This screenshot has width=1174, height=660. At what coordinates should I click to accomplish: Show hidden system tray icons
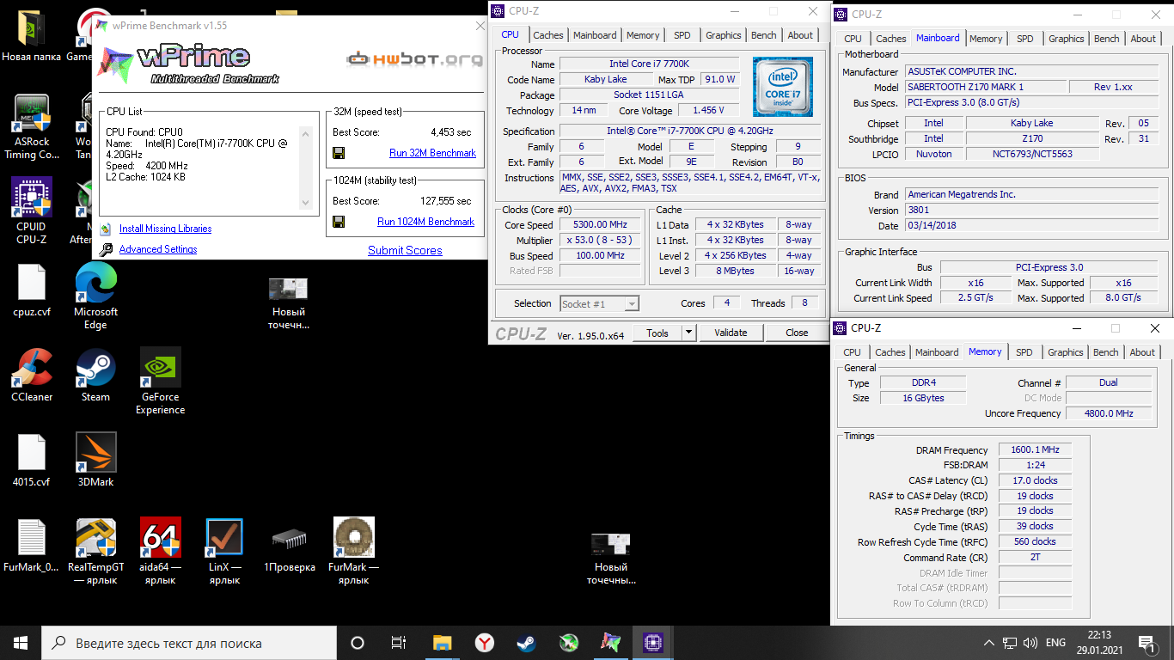coord(989,642)
